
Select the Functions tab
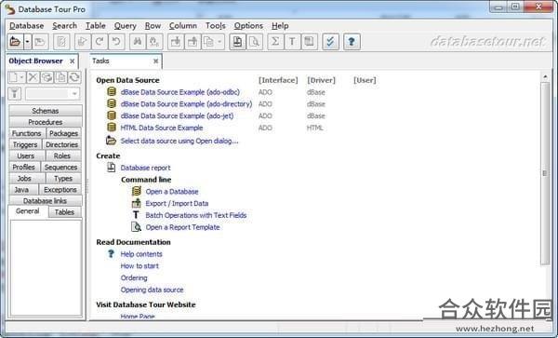[27, 133]
